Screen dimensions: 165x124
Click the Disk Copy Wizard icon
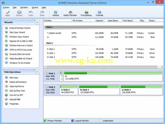pyautogui.click(x=6, y=32)
